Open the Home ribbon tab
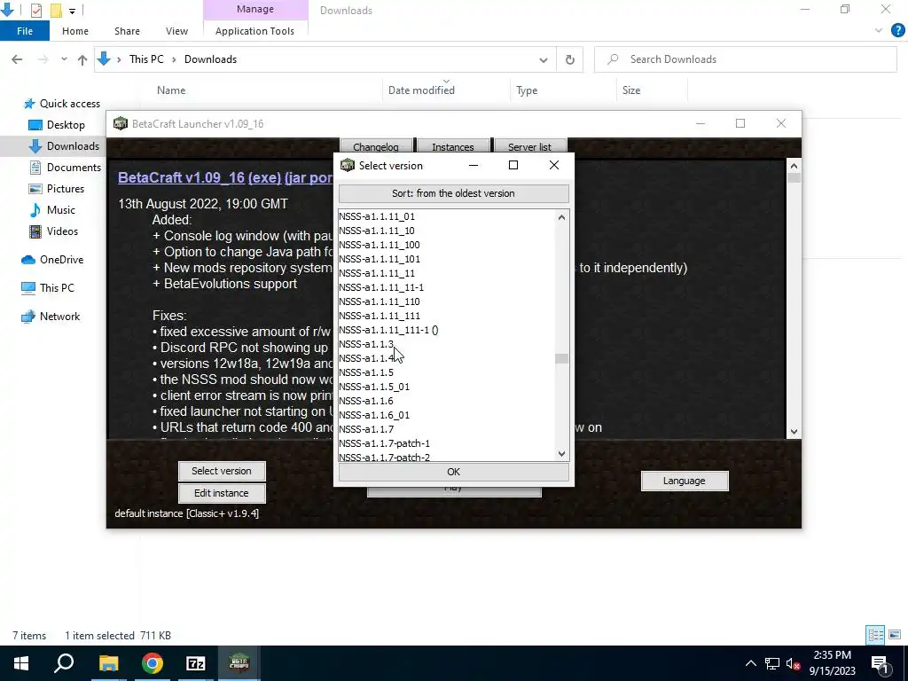Viewport: 908px width, 681px height. (x=75, y=31)
